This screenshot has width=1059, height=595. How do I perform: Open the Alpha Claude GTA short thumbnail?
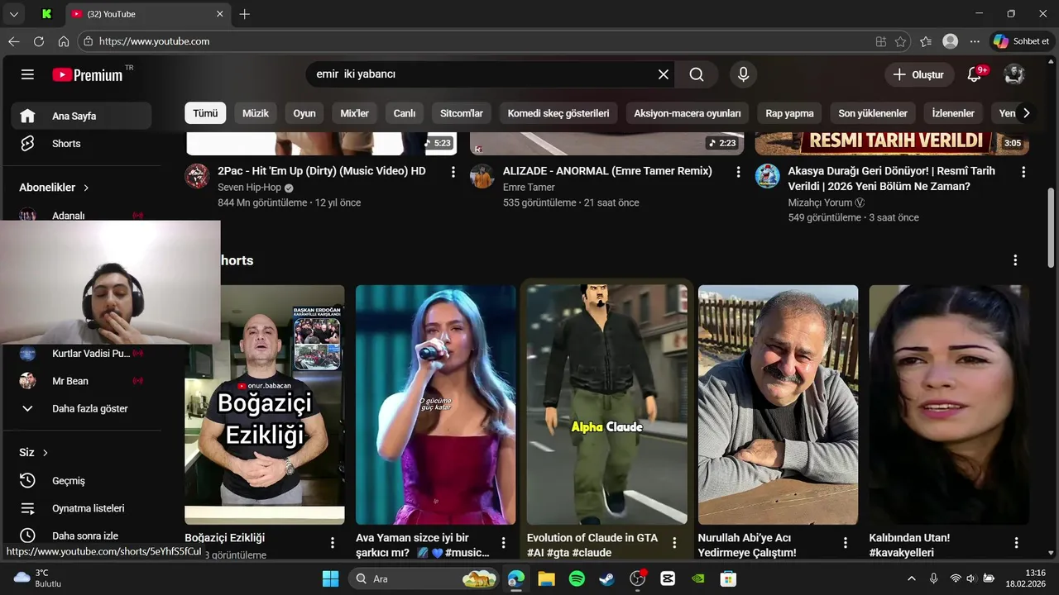point(607,405)
